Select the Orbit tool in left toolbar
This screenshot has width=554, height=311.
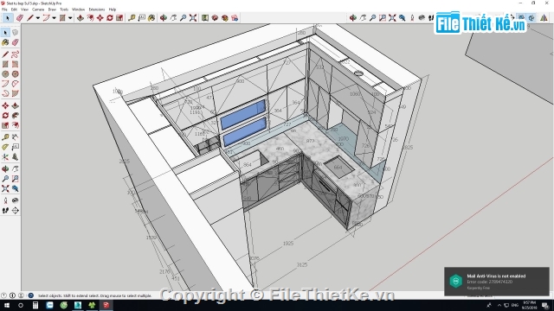pyautogui.click(x=5, y=169)
